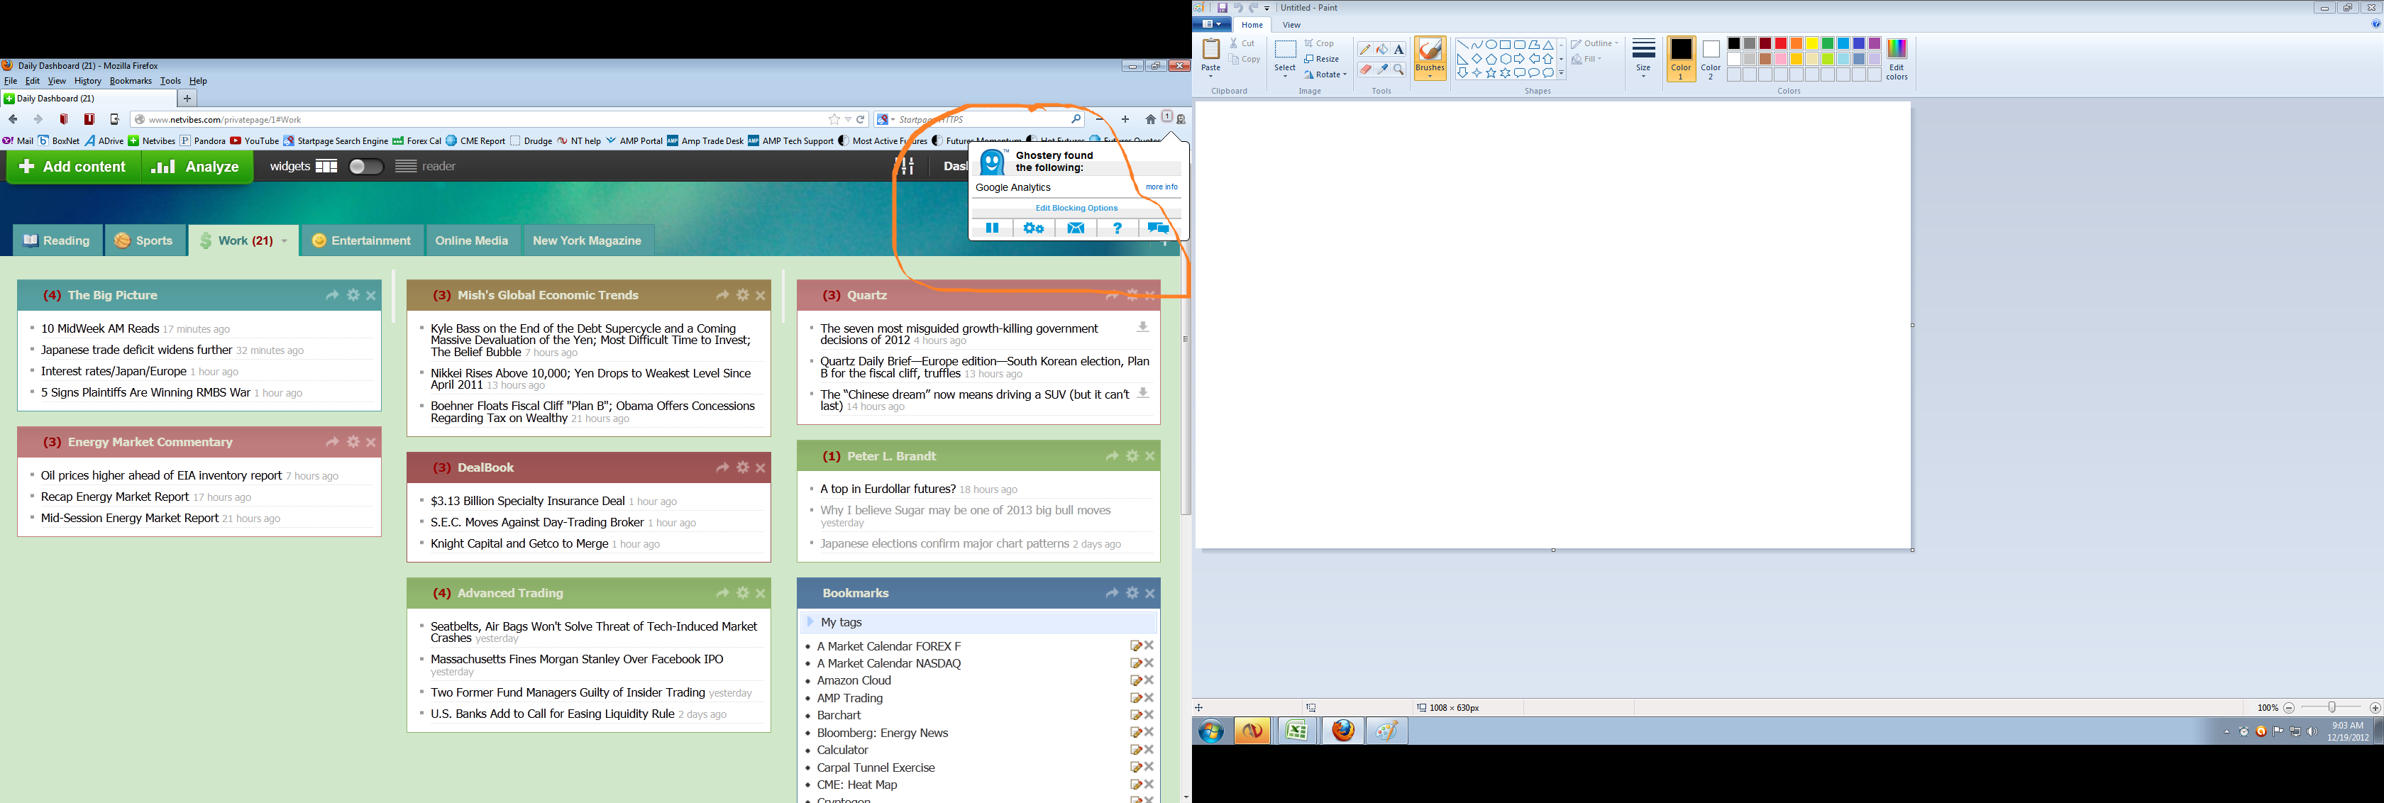Select the Eraser tool in Paint
2384x803 pixels.
[1365, 70]
